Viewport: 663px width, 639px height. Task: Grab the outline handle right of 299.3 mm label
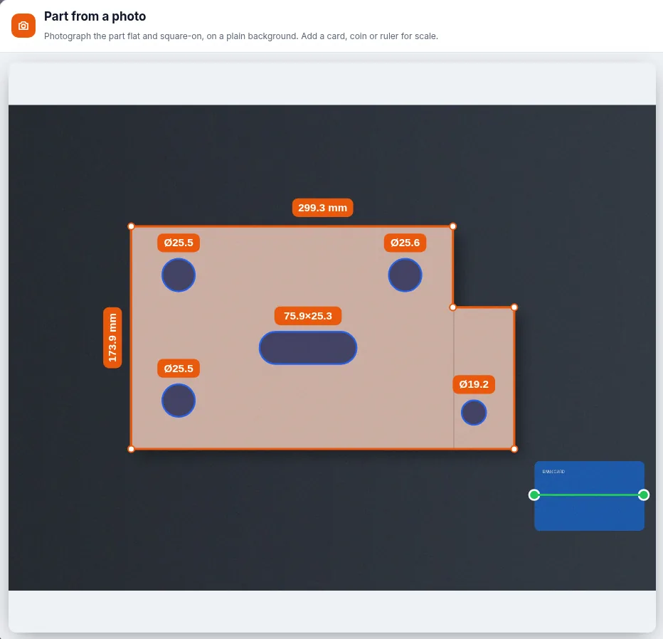click(453, 226)
